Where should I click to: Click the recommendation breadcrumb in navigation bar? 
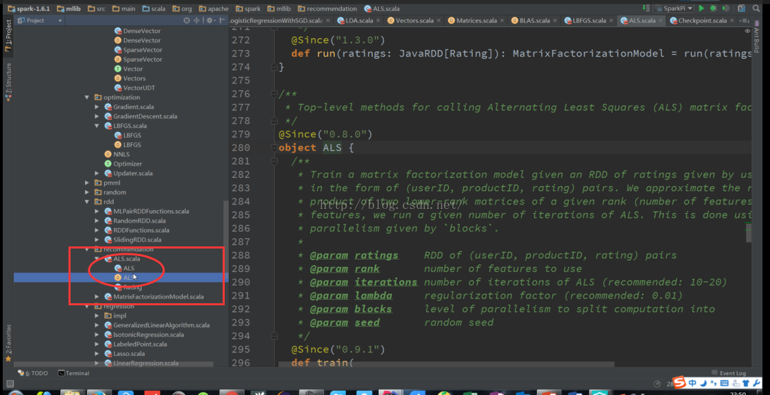(x=327, y=9)
